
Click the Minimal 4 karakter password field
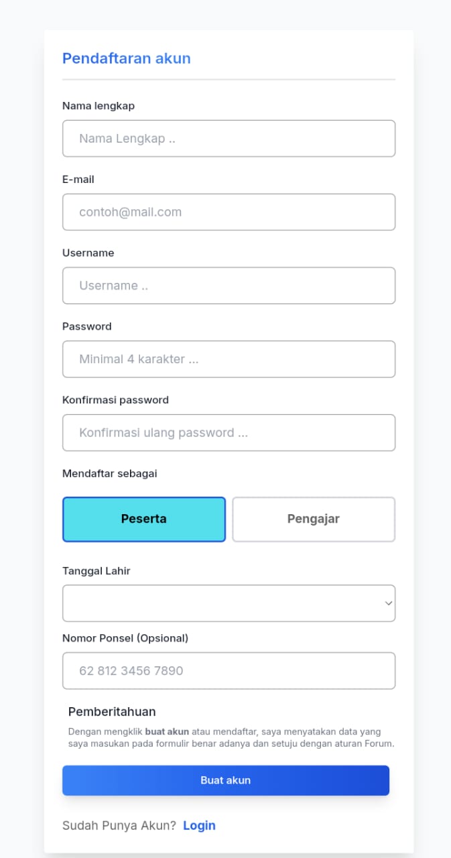point(229,359)
